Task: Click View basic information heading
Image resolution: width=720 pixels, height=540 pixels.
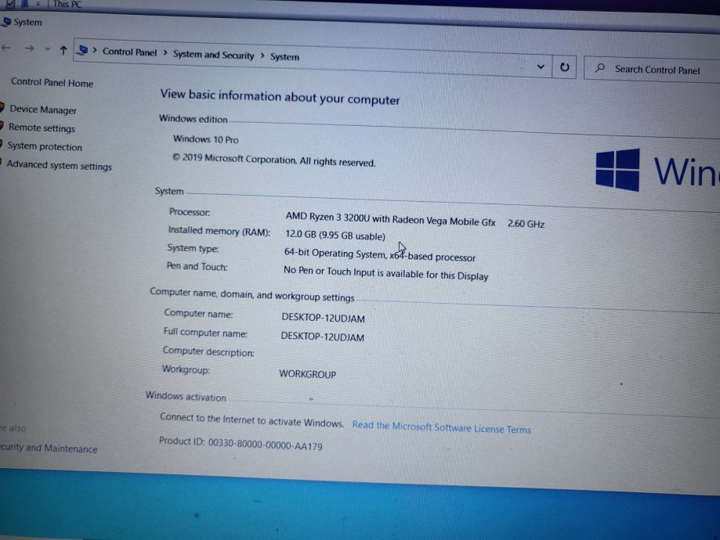Action: [x=280, y=97]
